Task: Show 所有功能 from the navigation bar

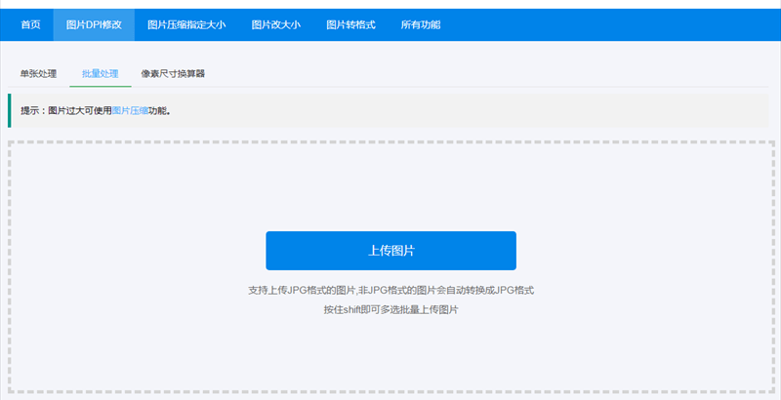Action: click(x=421, y=23)
